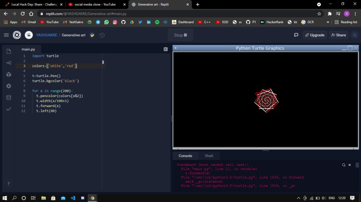The image size is (361, 202).
Task: Open the Chrome profile avatar S
Action: pyautogui.click(x=347, y=14)
